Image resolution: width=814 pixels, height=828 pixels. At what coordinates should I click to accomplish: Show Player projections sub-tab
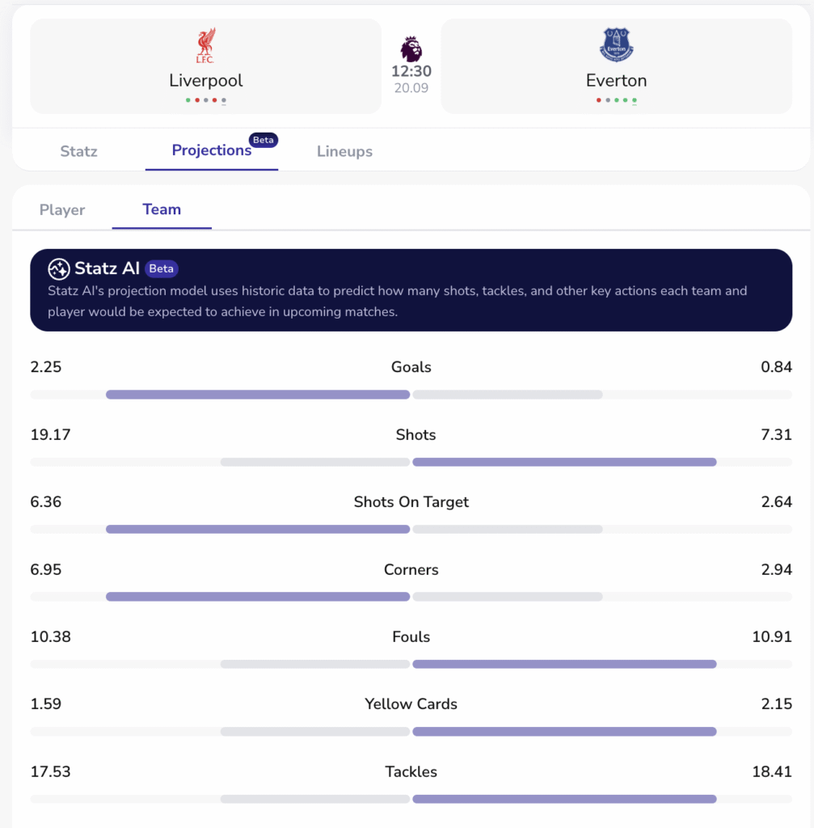pos(62,209)
